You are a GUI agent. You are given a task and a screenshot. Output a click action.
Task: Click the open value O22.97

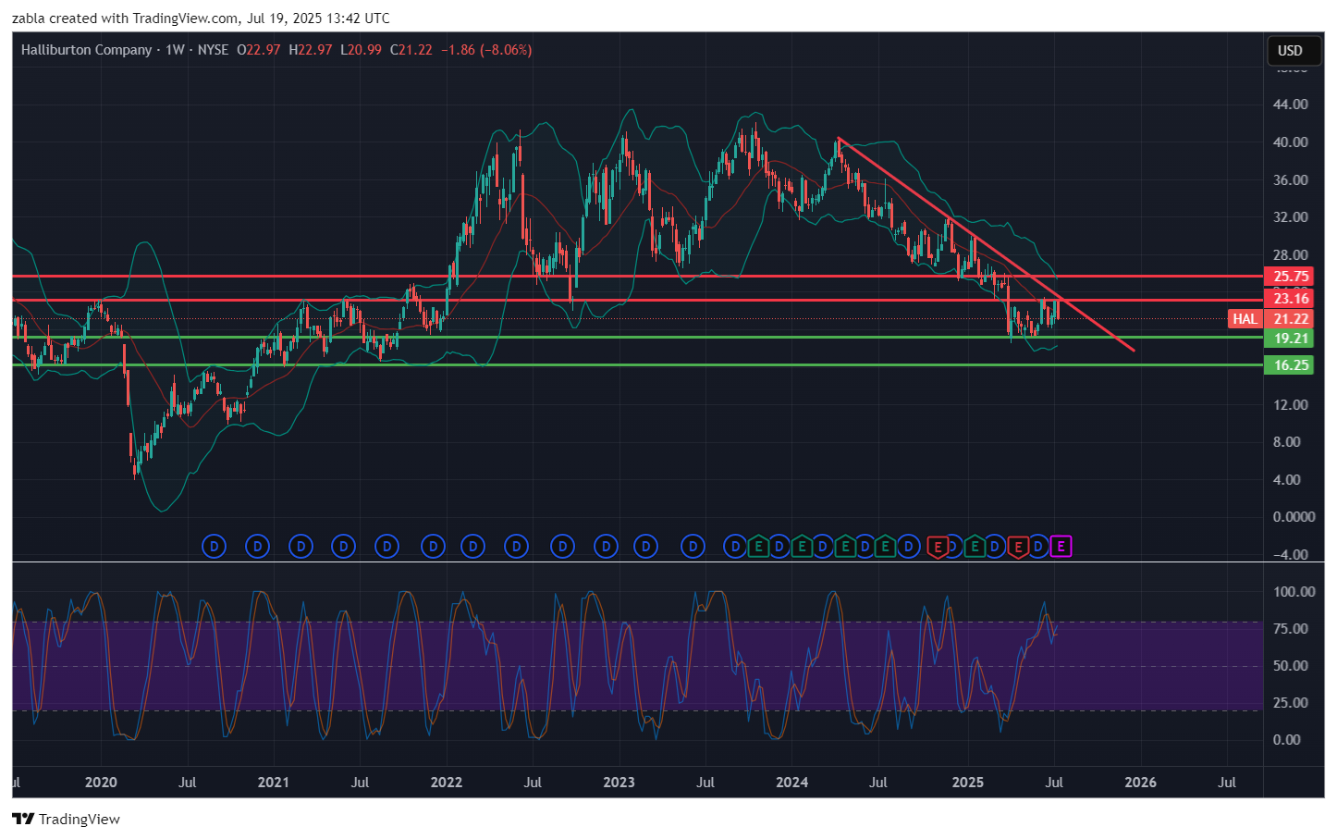[259, 50]
